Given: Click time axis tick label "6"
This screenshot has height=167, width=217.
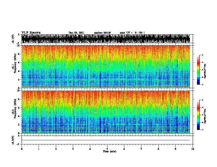Looking at the screenshot, I should pos(124,149).
